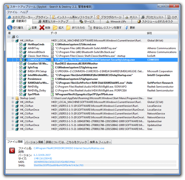Click the 変更 edit toolbar icon

pyautogui.click(x=28, y=28)
